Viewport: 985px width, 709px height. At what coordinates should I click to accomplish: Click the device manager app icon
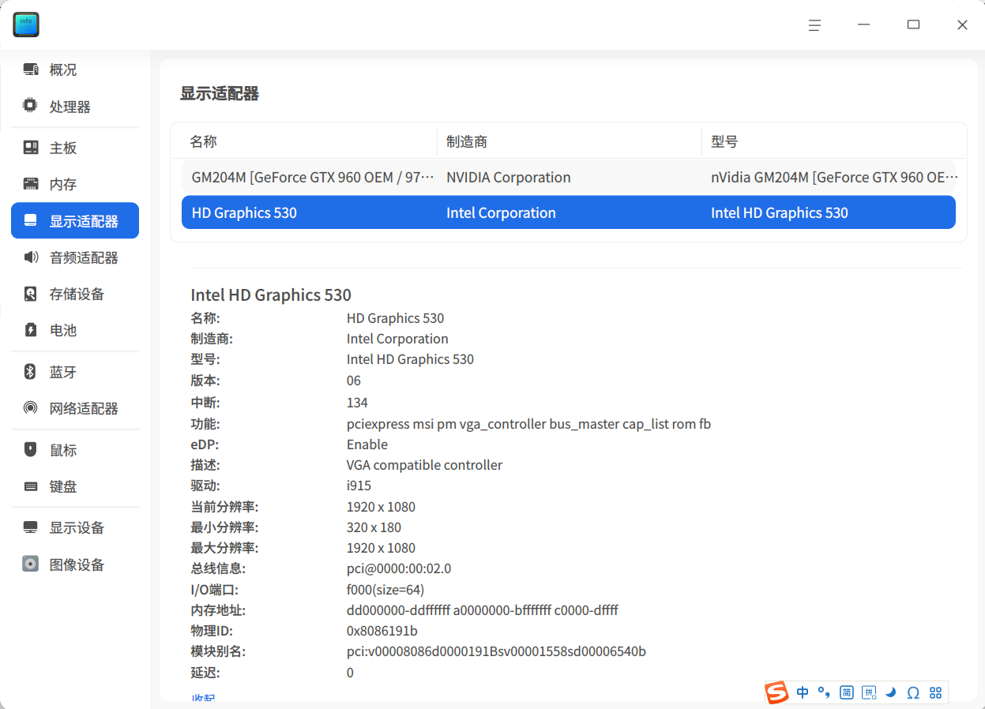26,24
